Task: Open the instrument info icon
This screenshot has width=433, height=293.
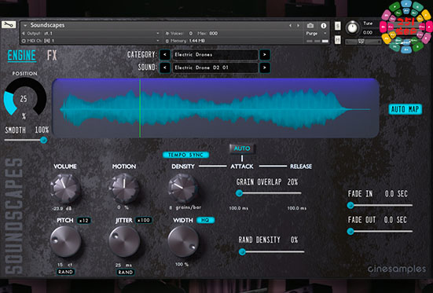Action: [x=323, y=26]
